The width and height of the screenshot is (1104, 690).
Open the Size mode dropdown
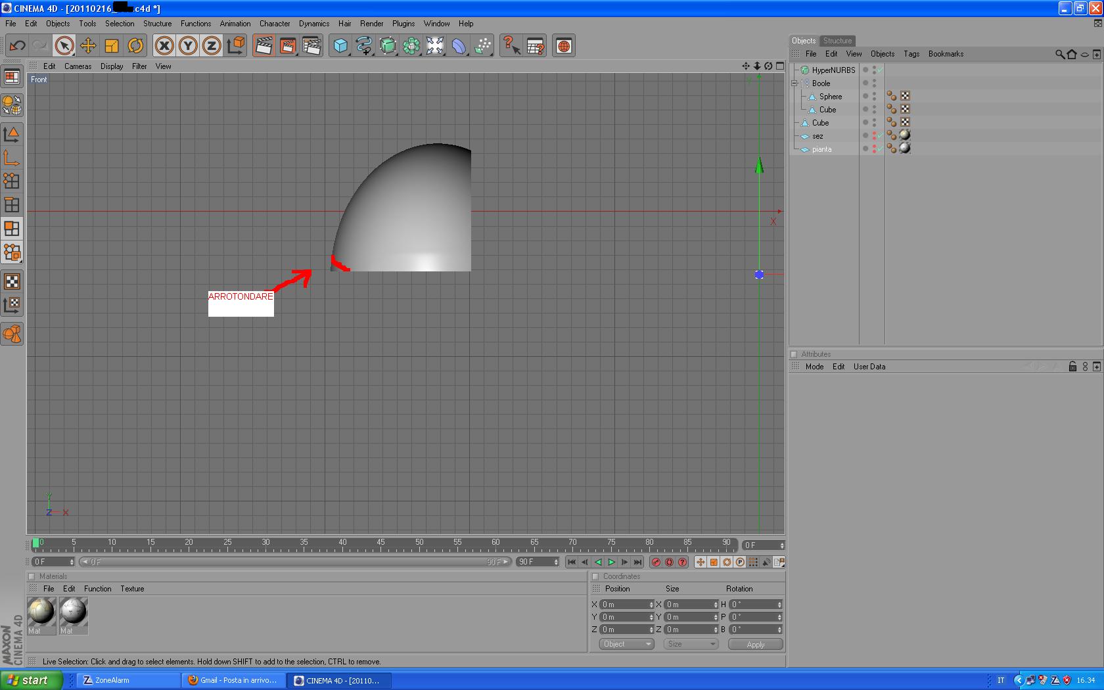click(691, 644)
